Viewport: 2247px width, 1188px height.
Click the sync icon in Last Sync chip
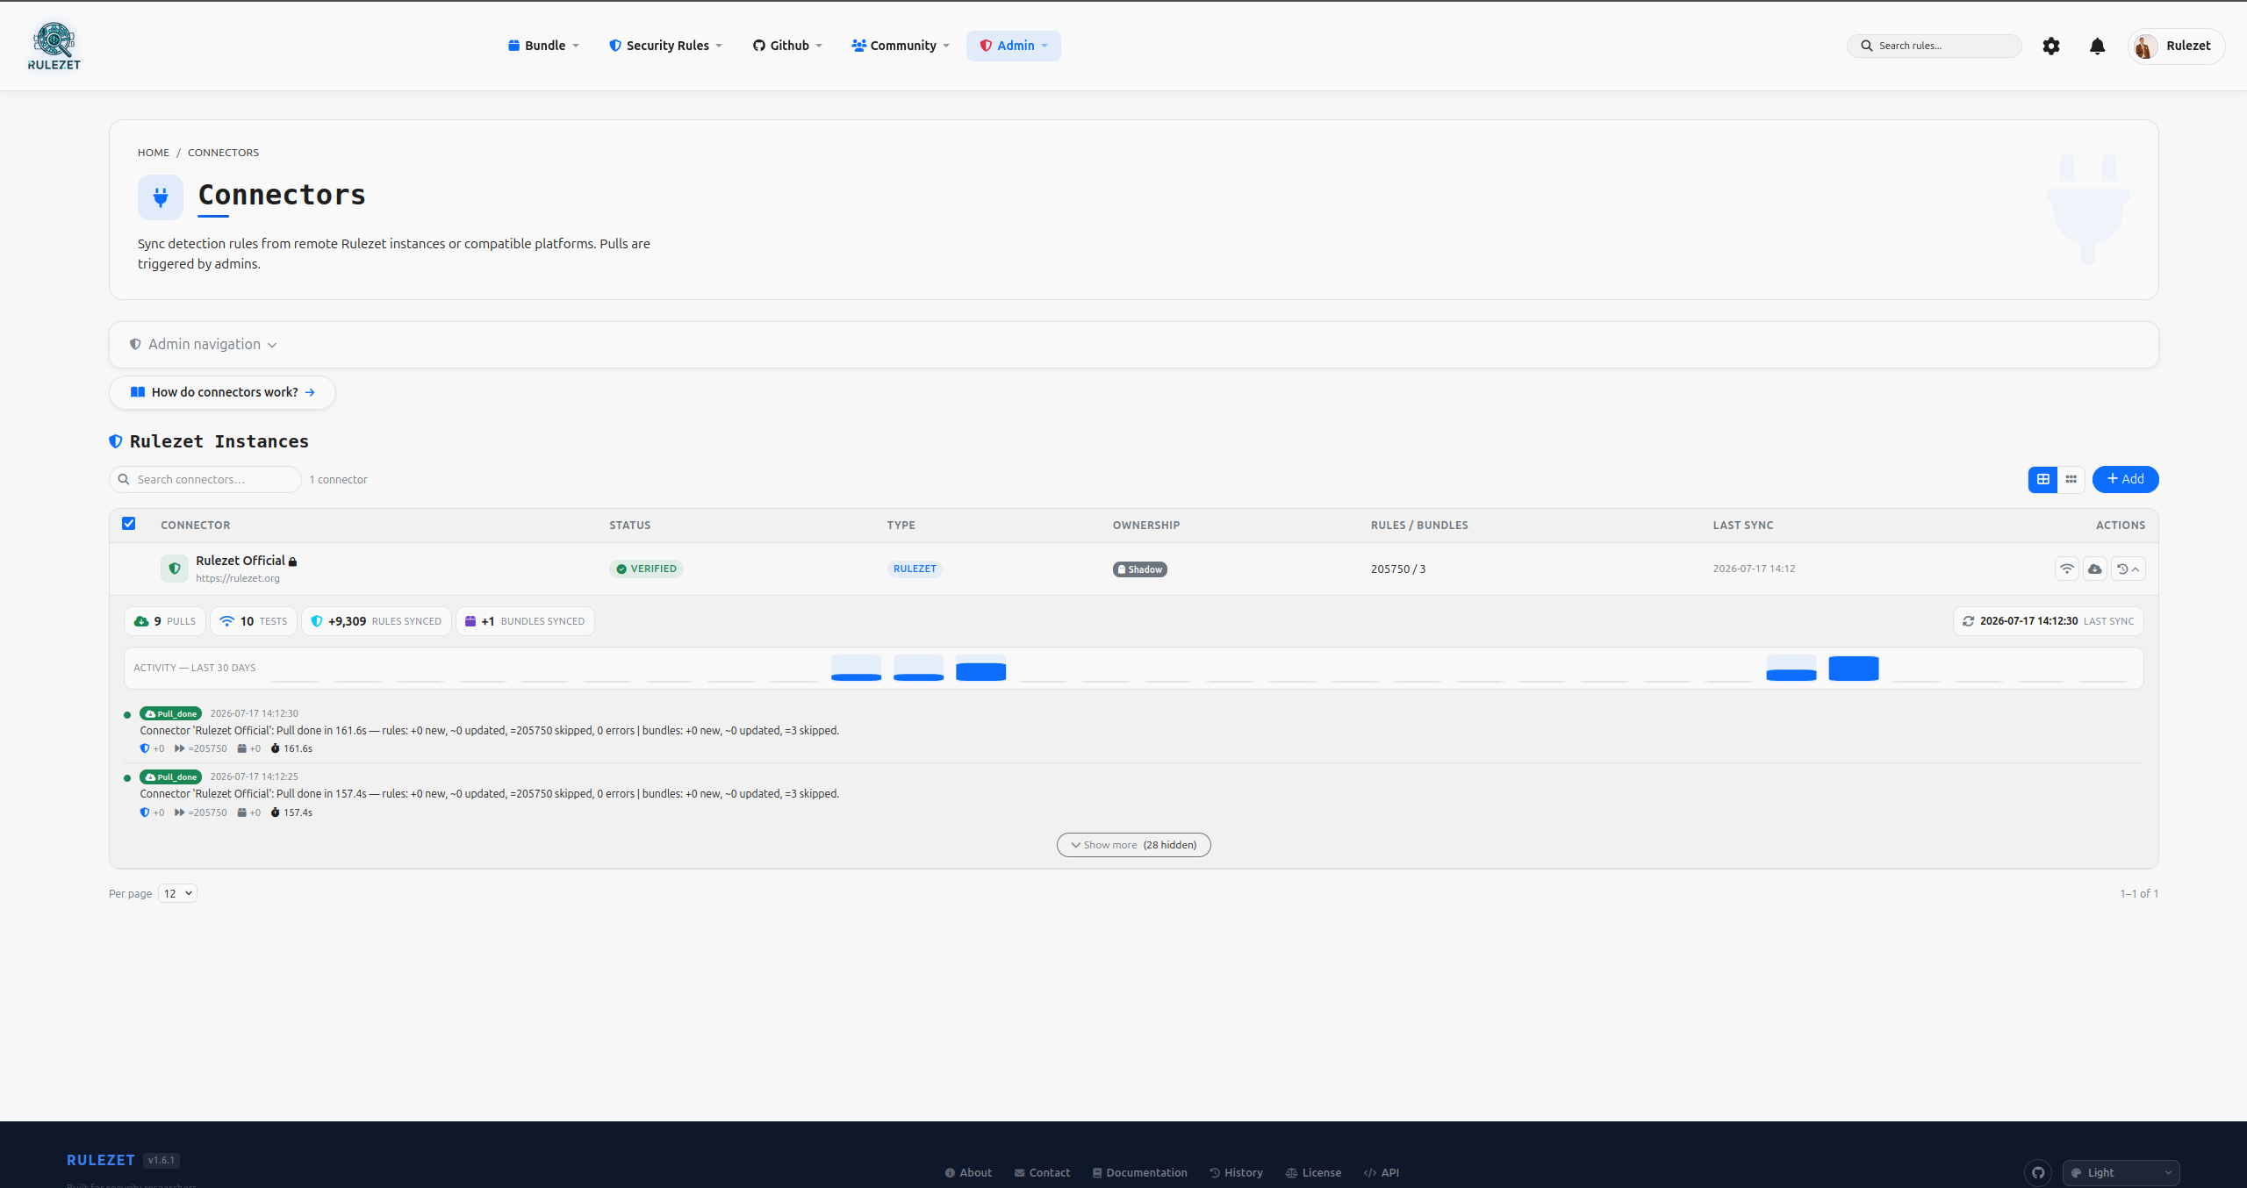point(1969,621)
